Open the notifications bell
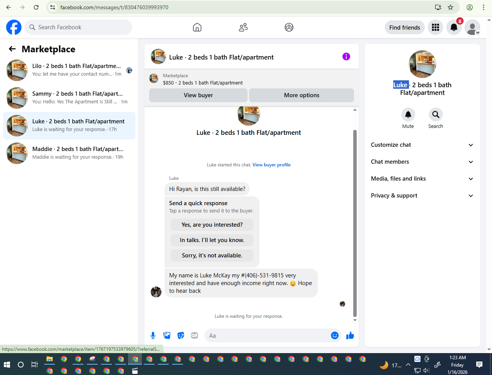The height and width of the screenshot is (375, 492). click(x=454, y=27)
